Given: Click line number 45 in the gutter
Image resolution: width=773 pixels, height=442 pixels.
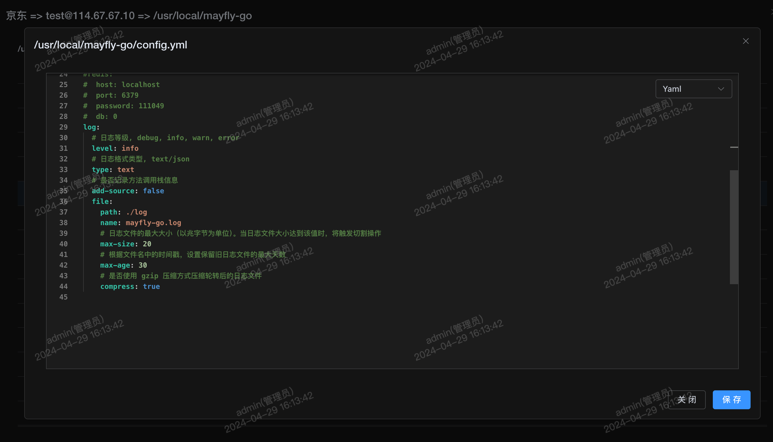Looking at the screenshot, I should (x=63, y=297).
